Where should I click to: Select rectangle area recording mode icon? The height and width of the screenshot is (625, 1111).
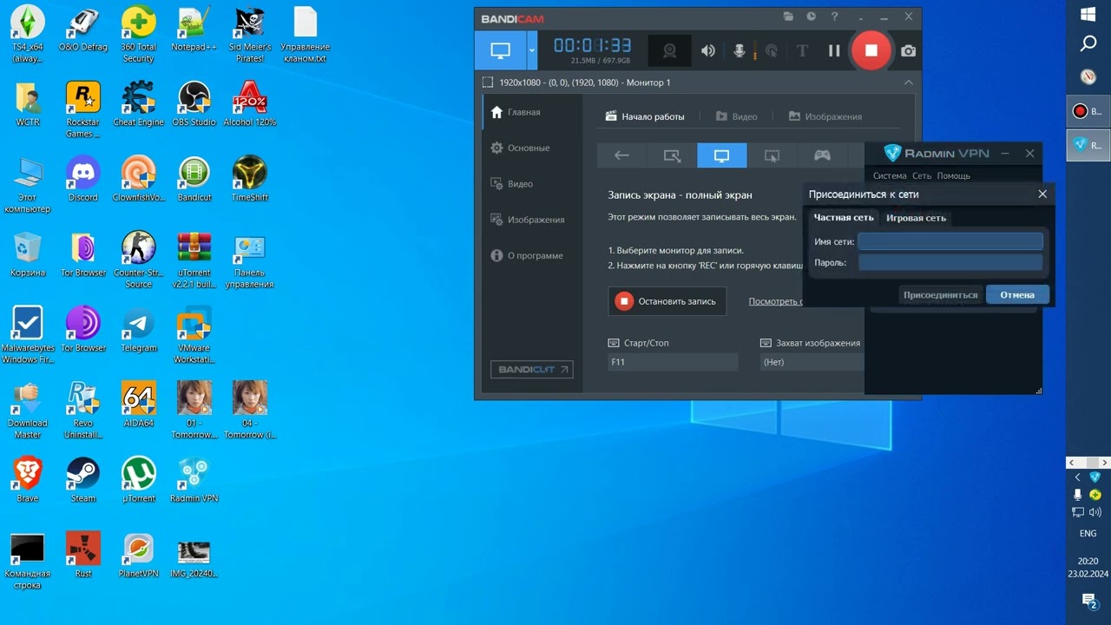[672, 155]
